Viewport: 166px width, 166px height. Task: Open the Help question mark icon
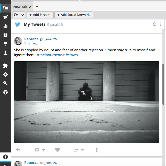tap(5, 92)
